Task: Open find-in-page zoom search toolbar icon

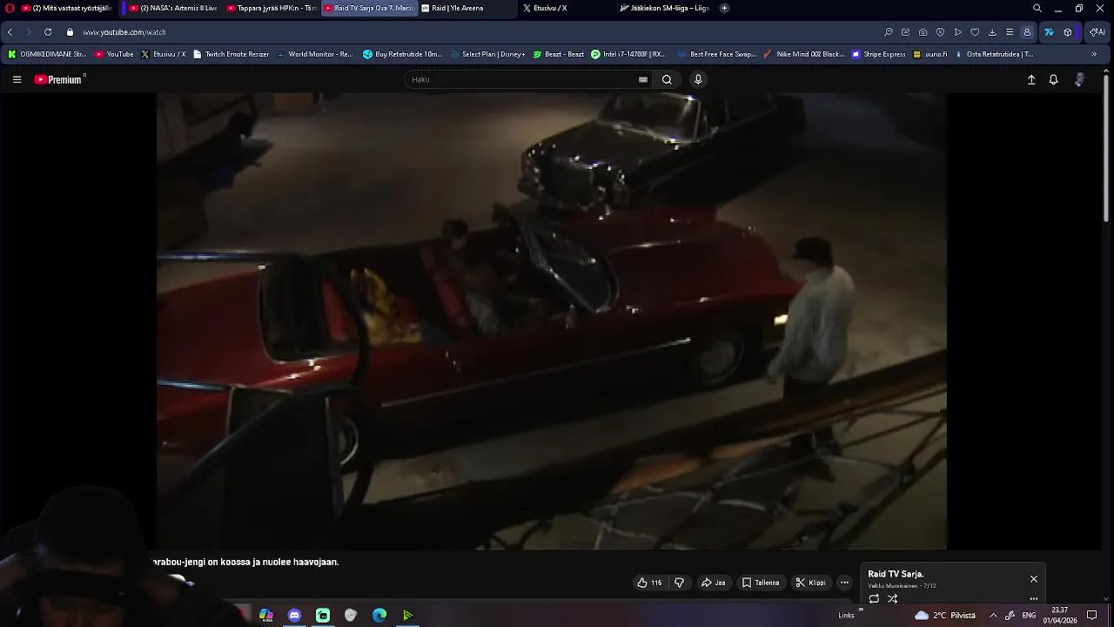Action: pyautogui.click(x=889, y=32)
